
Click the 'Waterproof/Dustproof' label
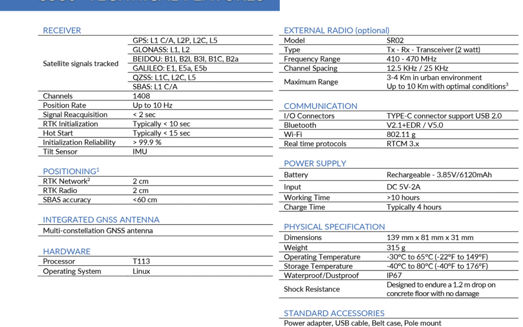pyautogui.click(x=321, y=276)
